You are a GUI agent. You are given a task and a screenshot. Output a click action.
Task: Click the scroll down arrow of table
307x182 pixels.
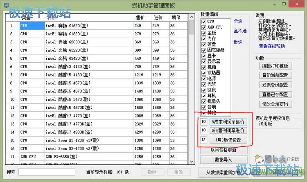coord(192,162)
